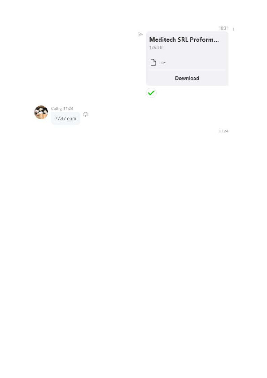Open Cathy's profile avatar
267x378 pixels.
click(x=41, y=112)
